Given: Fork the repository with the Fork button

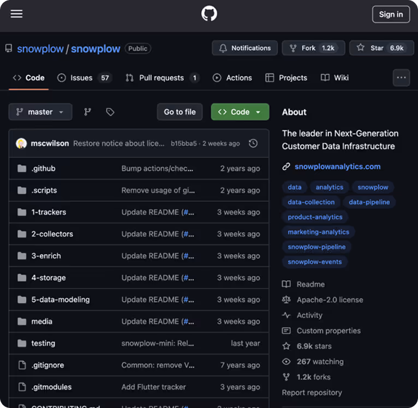Looking at the screenshot, I should click(x=313, y=48).
